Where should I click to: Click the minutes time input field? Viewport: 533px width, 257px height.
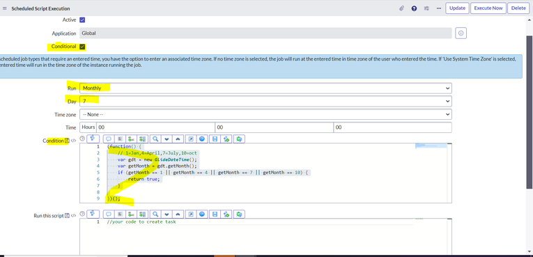(x=274, y=127)
